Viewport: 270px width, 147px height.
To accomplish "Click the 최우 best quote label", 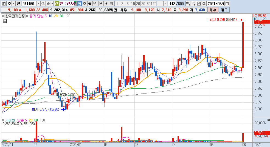I will pos(123,10).
